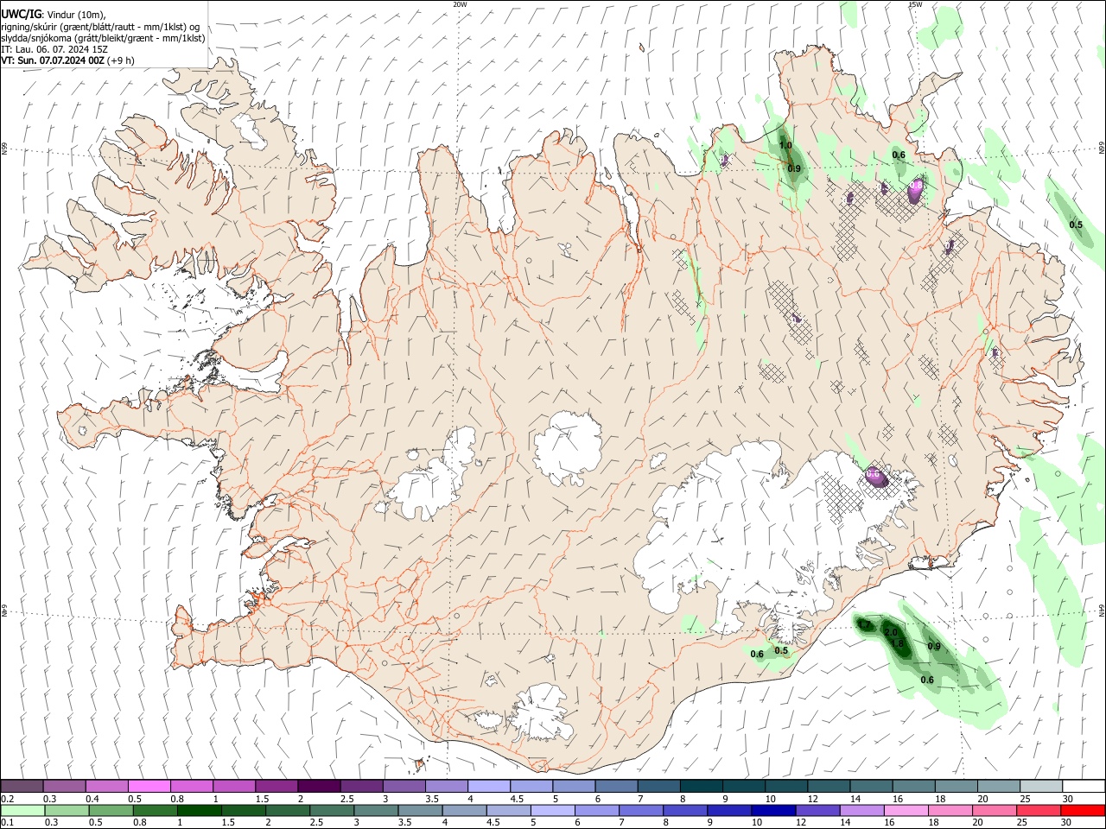Click the 1.7 precipitation value offshore

(x=864, y=623)
